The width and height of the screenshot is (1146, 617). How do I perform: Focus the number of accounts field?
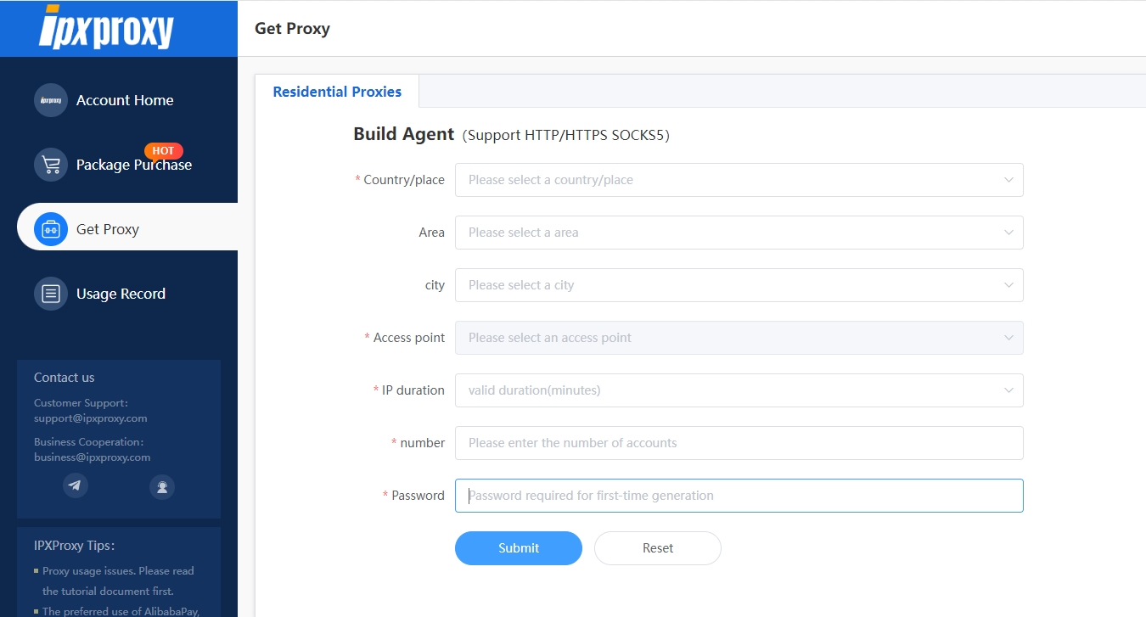pos(739,443)
